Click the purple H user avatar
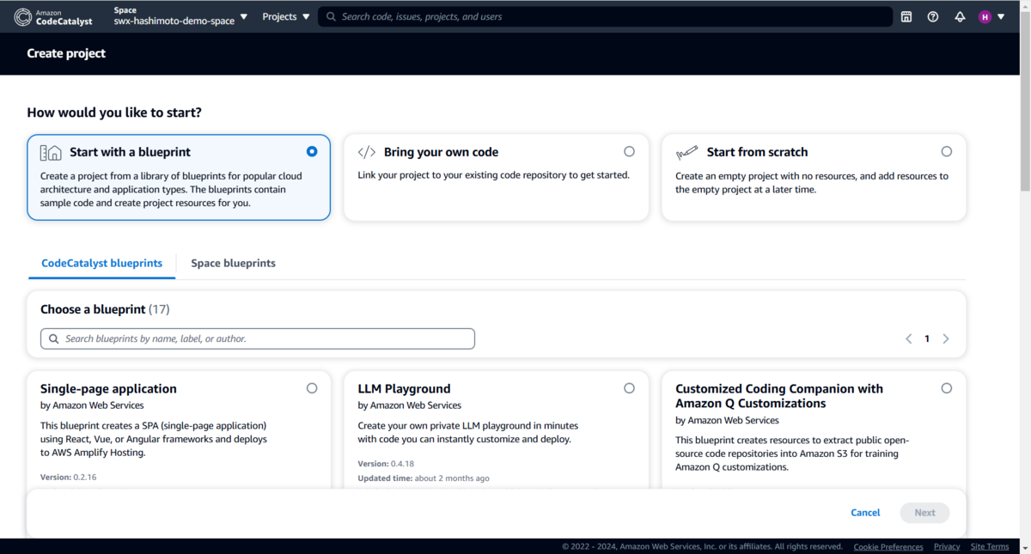 point(985,16)
